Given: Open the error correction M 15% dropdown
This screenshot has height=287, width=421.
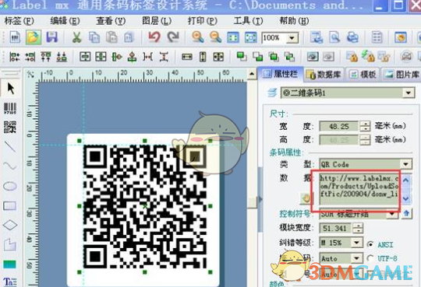Looking at the screenshot, I should [x=357, y=243].
